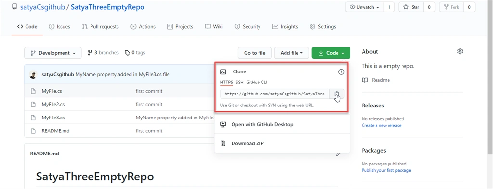Image resolution: width=493 pixels, height=189 pixels.
Task: Click the star count 0
Action: (x=429, y=7)
